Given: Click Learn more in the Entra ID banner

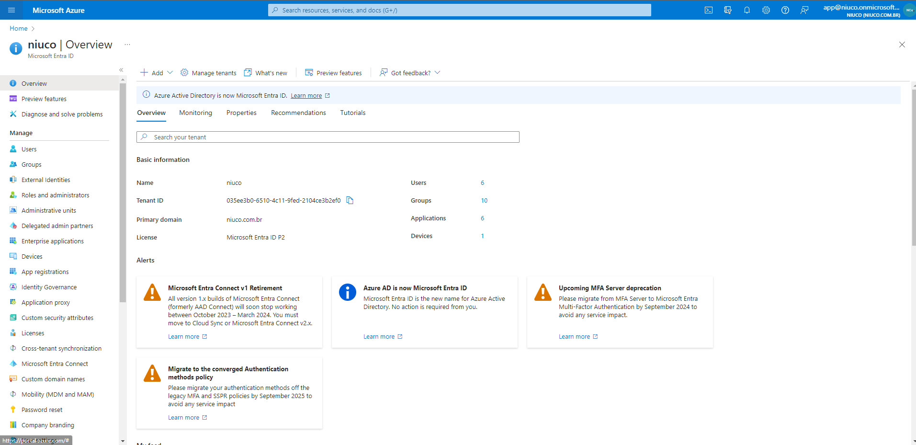Looking at the screenshot, I should coord(310,96).
